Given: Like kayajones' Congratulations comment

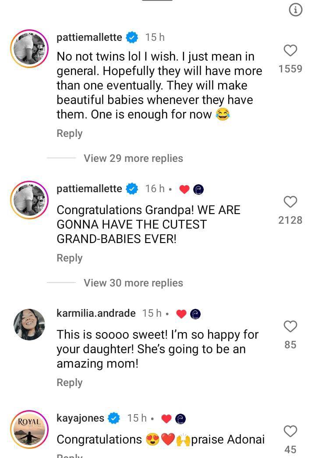Looking at the screenshot, I should tap(290, 431).
